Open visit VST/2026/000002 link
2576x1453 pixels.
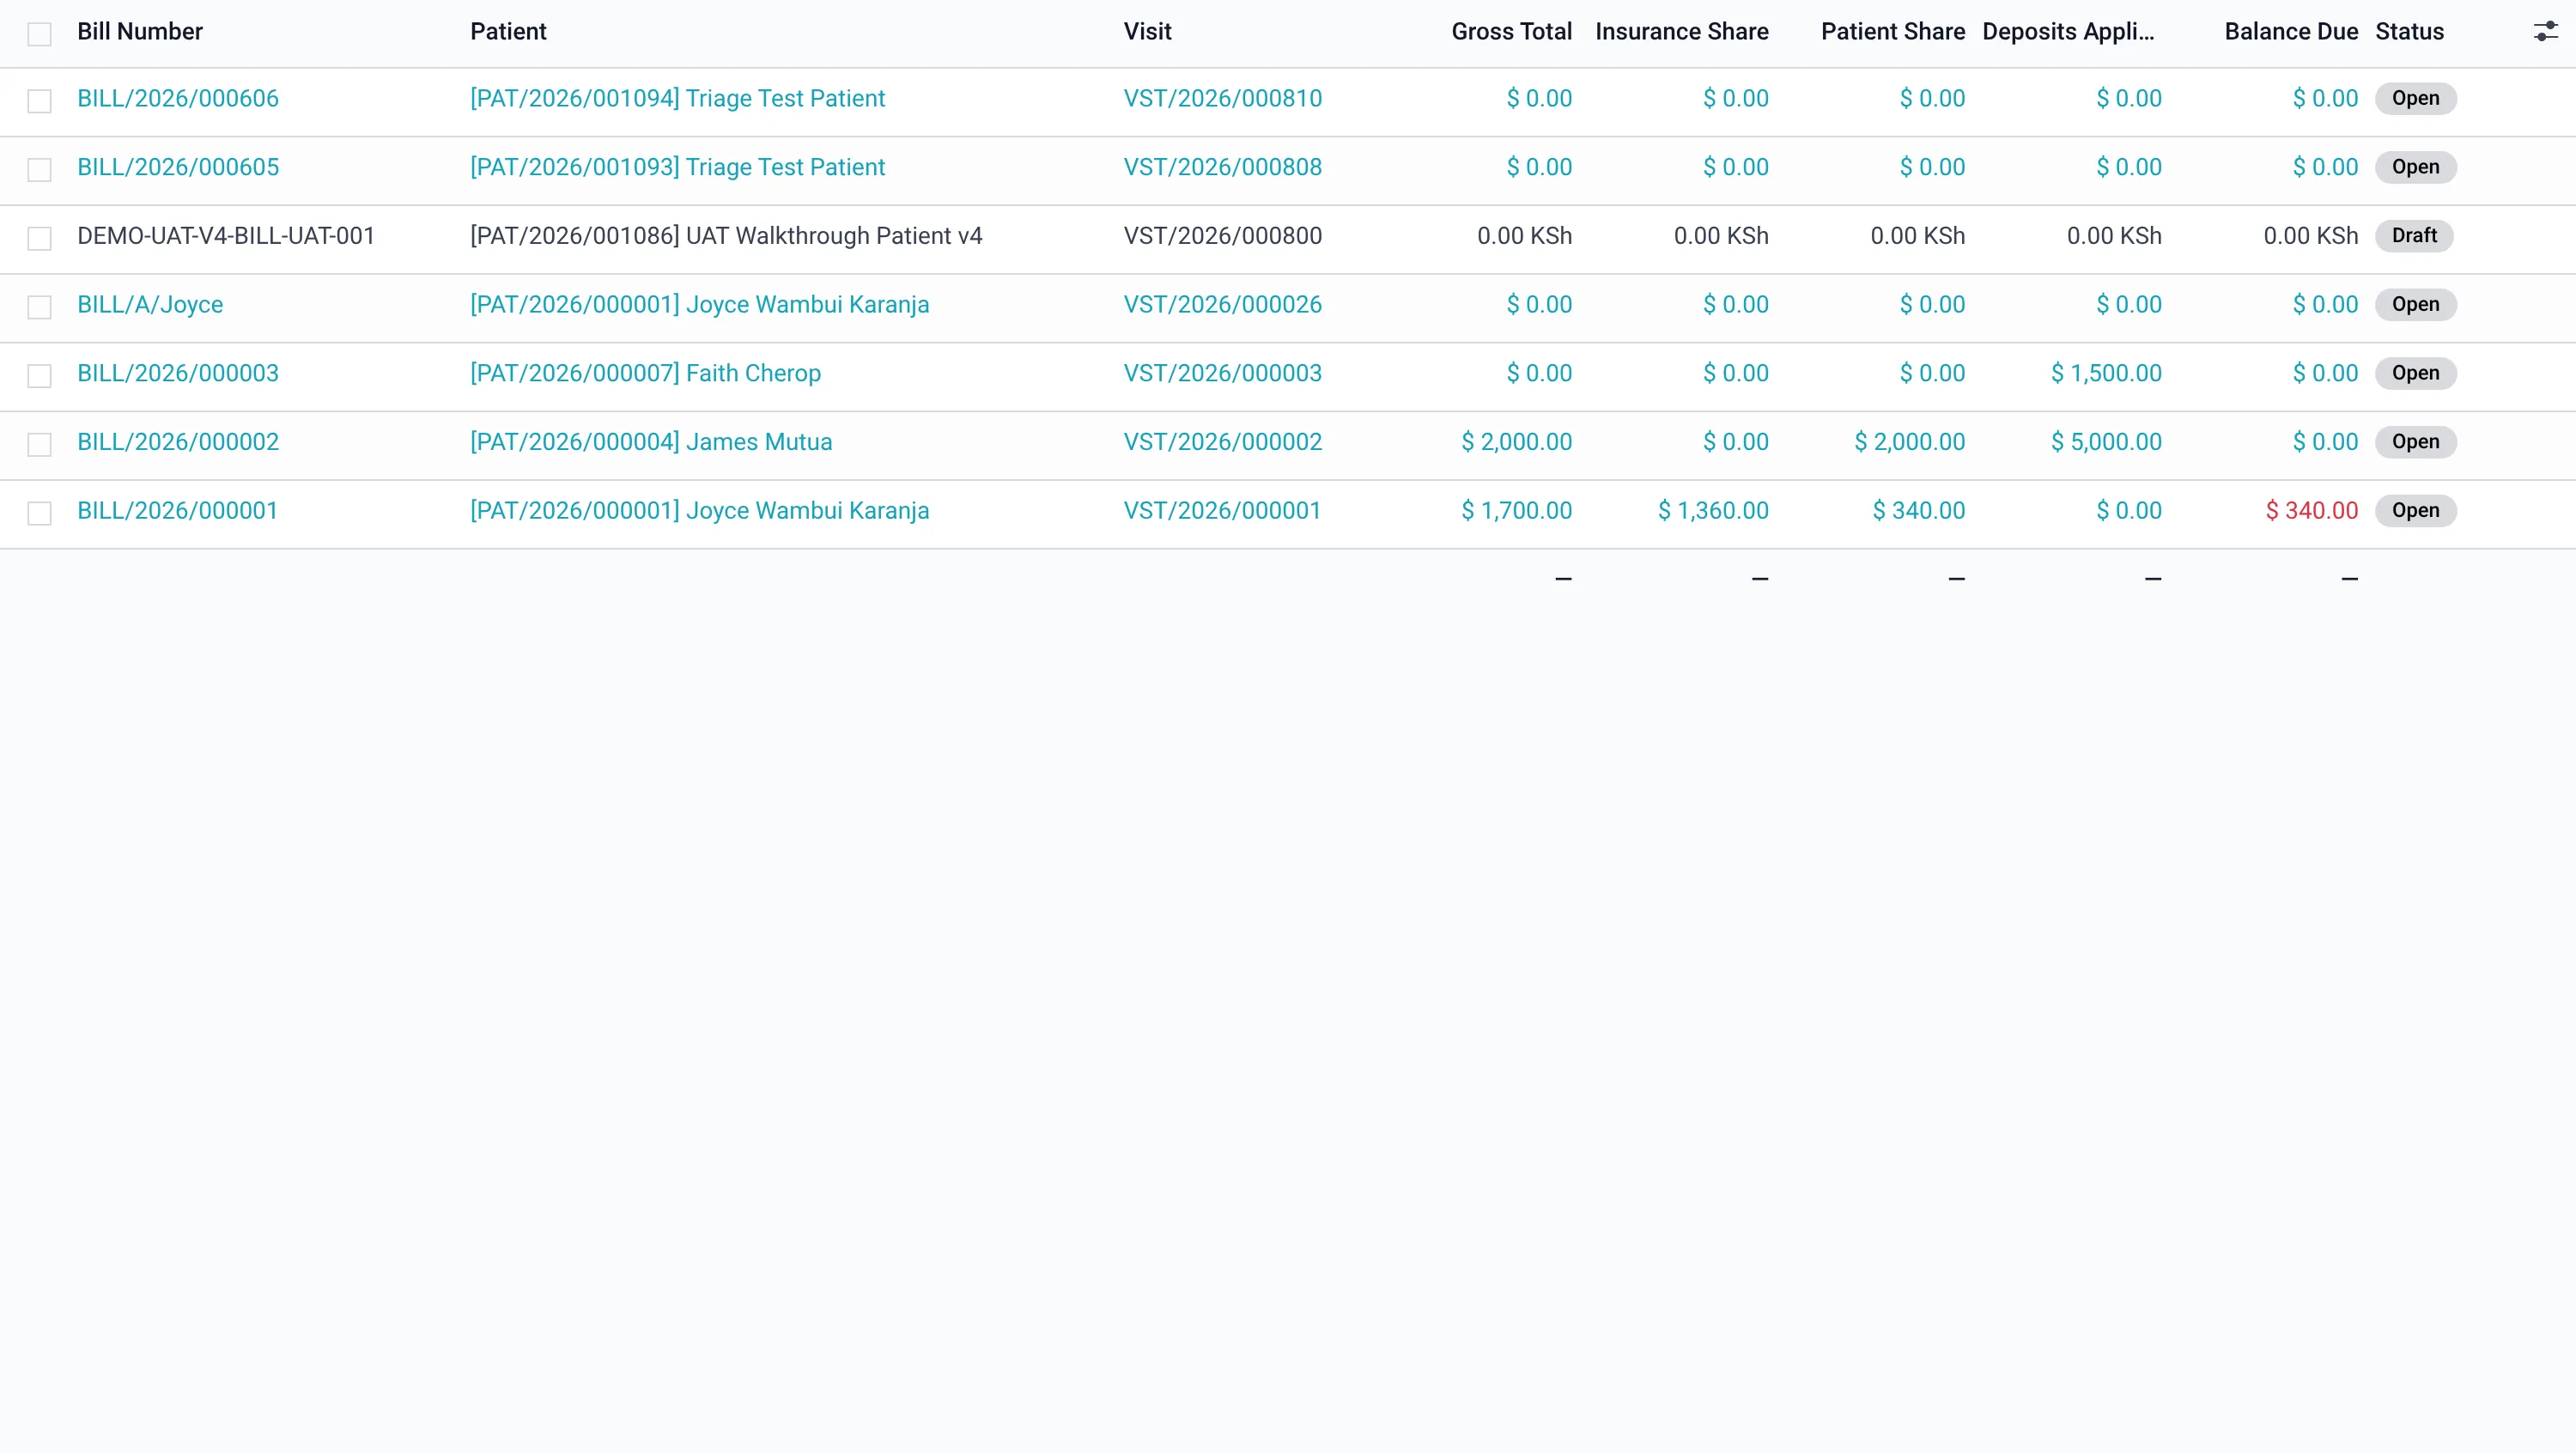pyautogui.click(x=1222, y=442)
